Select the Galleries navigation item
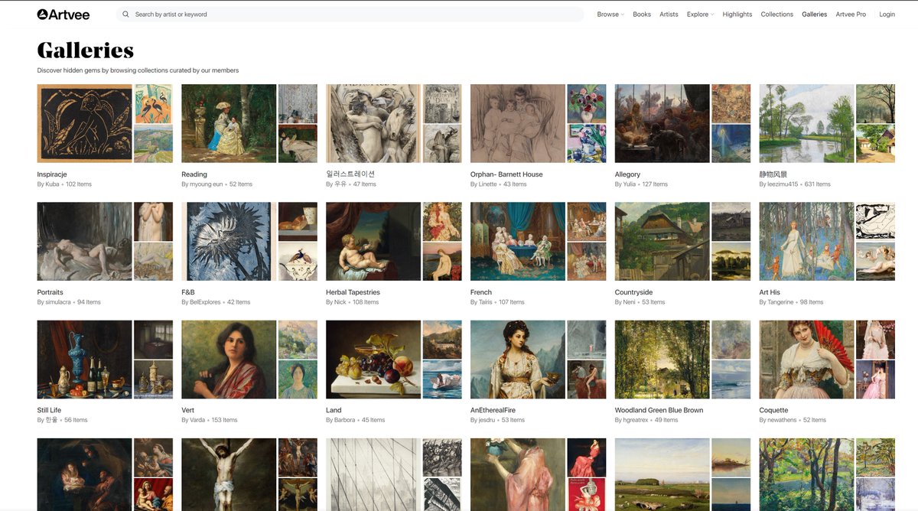This screenshot has width=918, height=511. click(x=814, y=14)
